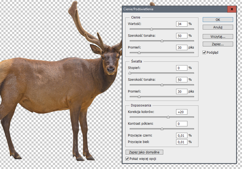The width and height of the screenshot is (242, 169).
Task: Click the Anuluj button
Action: (x=218, y=27)
